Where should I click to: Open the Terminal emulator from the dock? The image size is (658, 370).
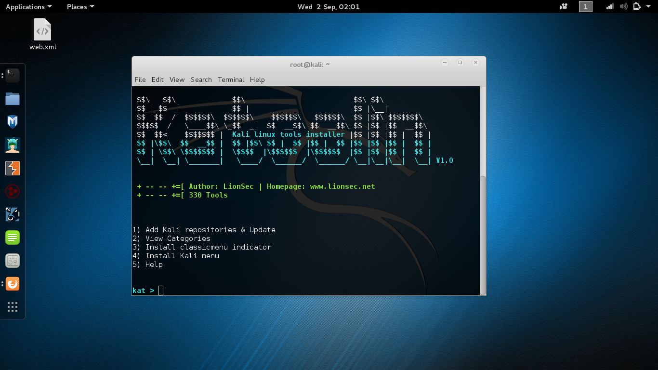12,75
